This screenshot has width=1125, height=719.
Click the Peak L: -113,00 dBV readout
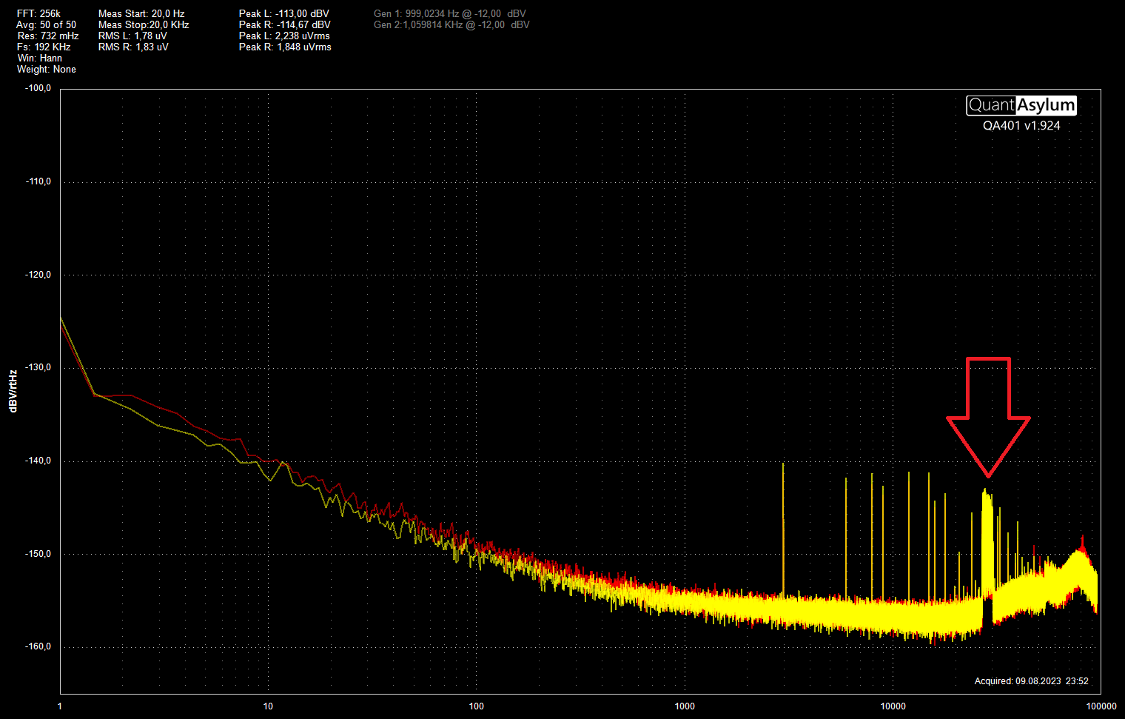(284, 13)
